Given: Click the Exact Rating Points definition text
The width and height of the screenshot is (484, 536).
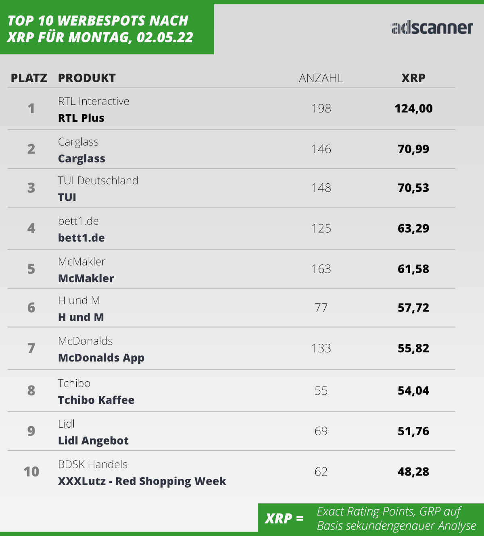Looking at the screenshot, I should pos(396,519).
